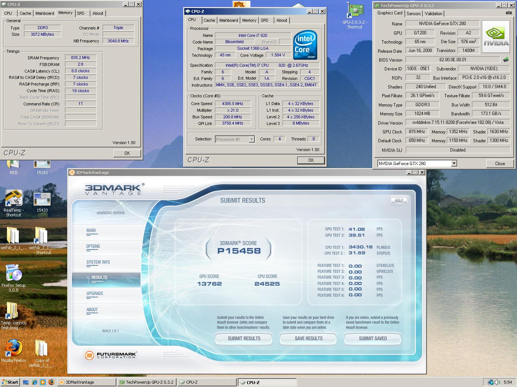Click the NVIDIA logo in GPU-Z
Image resolution: width=517 pixels, height=387 pixels.
[x=496, y=36]
